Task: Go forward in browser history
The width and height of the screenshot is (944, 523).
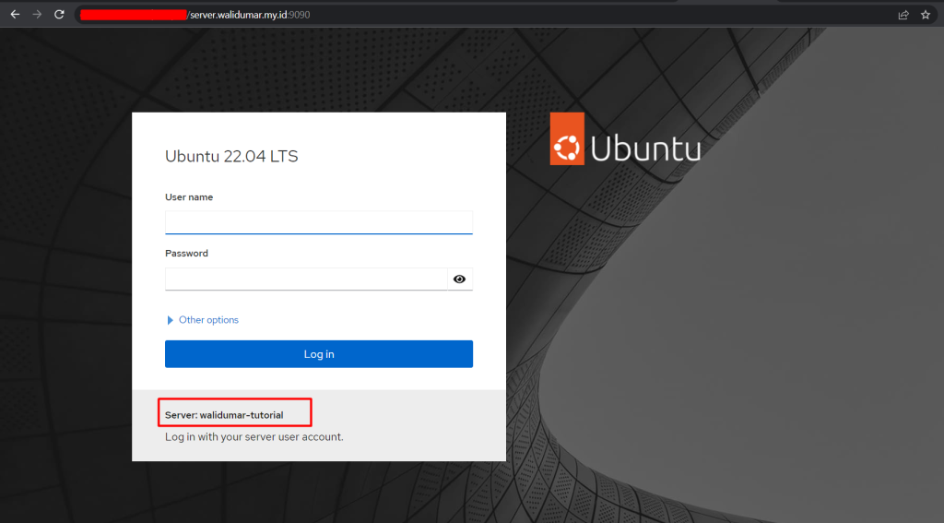Action: pyautogui.click(x=37, y=15)
